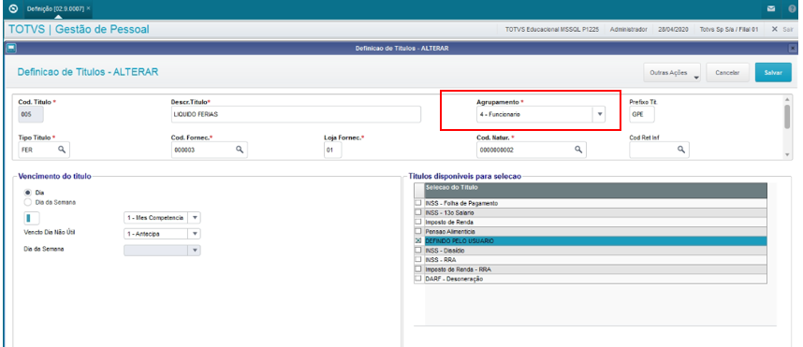Uncheck DEFINIDO PELO USUARIO checkbox

pyautogui.click(x=418, y=240)
